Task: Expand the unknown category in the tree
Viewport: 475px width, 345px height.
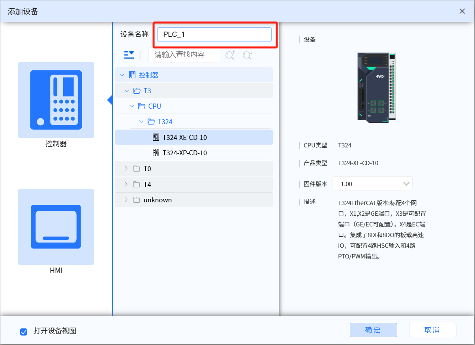Action: point(126,200)
